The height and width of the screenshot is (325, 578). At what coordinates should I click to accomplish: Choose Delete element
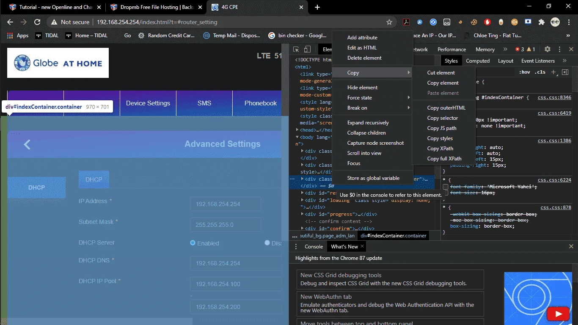(372, 58)
